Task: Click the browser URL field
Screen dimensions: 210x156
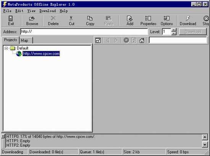Action: pyautogui.click(x=178, y=40)
